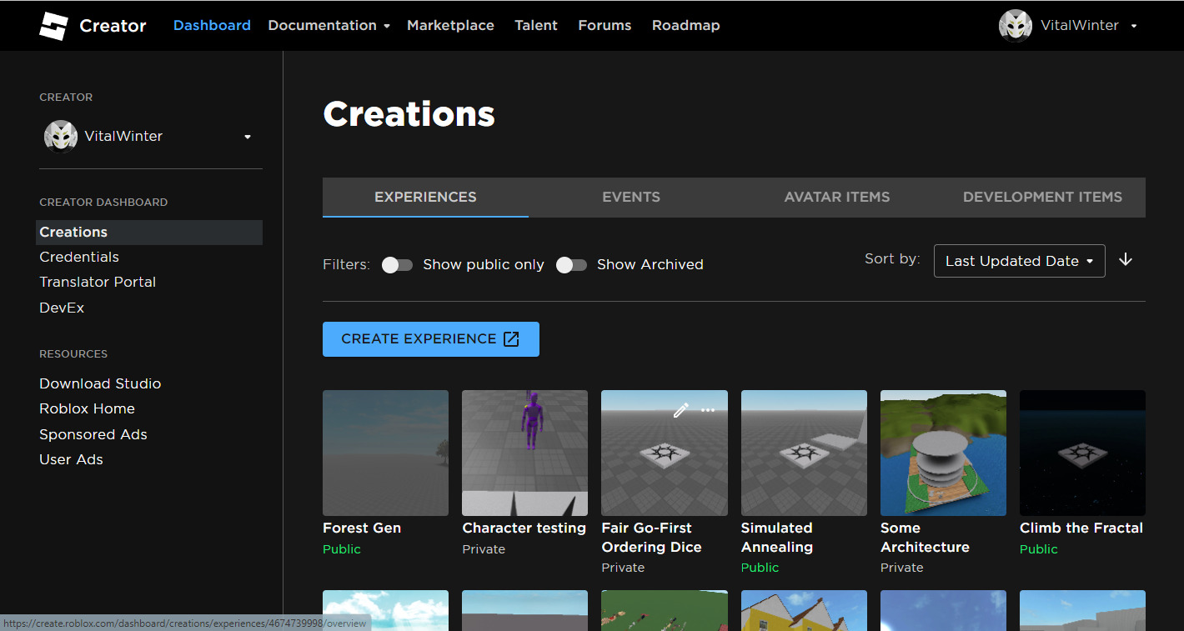
Task: Expand the sidebar creator selector arrow
Action: pyautogui.click(x=248, y=137)
